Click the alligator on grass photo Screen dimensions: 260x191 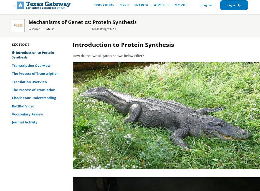(166, 116)
